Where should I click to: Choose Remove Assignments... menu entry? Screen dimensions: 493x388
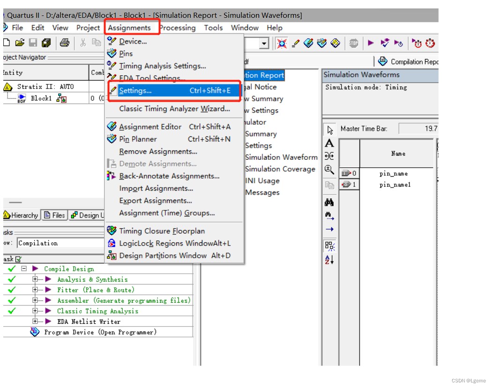[x=174, y=151]
